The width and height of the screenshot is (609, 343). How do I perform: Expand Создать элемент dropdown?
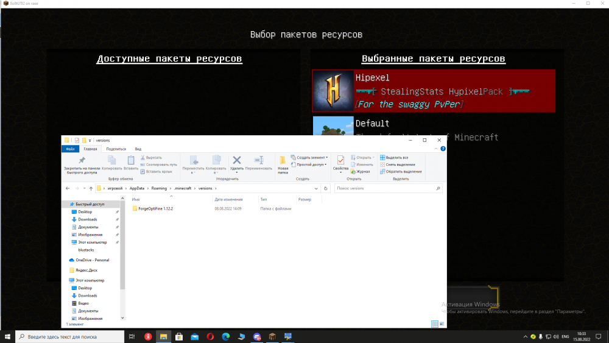326,158
